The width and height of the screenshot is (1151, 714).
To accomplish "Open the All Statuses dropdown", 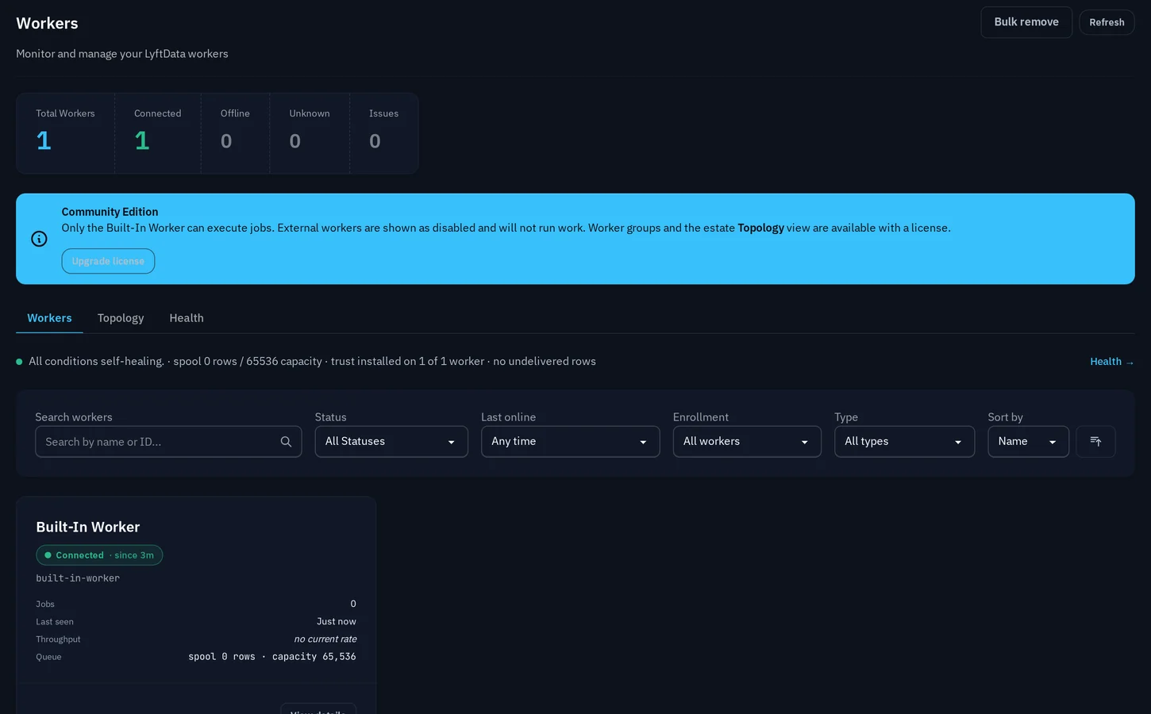I will 391,442.
